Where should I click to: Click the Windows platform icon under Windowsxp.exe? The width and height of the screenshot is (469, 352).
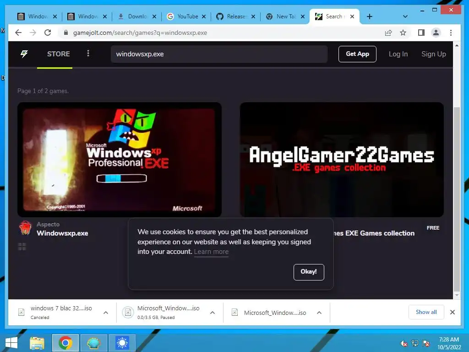pyautogui.click(x=22, y=247)
